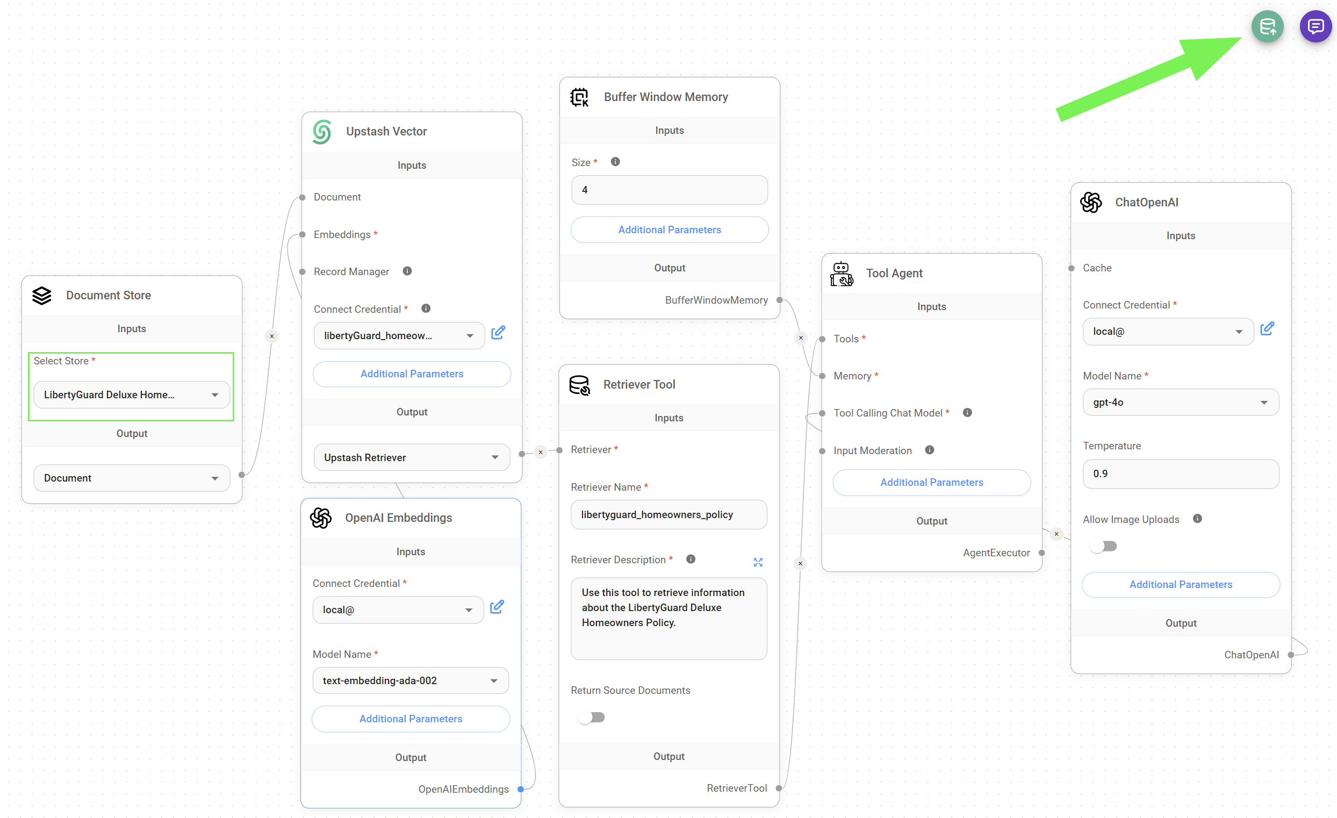Edit the OpenAI Embeddings credential pencil icon
1337x818 pixels.
point(497,607)
